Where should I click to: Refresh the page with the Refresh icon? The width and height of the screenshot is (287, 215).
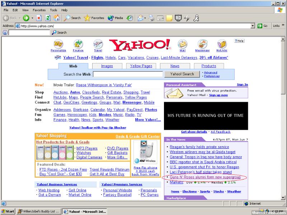[x=48, y=18]
